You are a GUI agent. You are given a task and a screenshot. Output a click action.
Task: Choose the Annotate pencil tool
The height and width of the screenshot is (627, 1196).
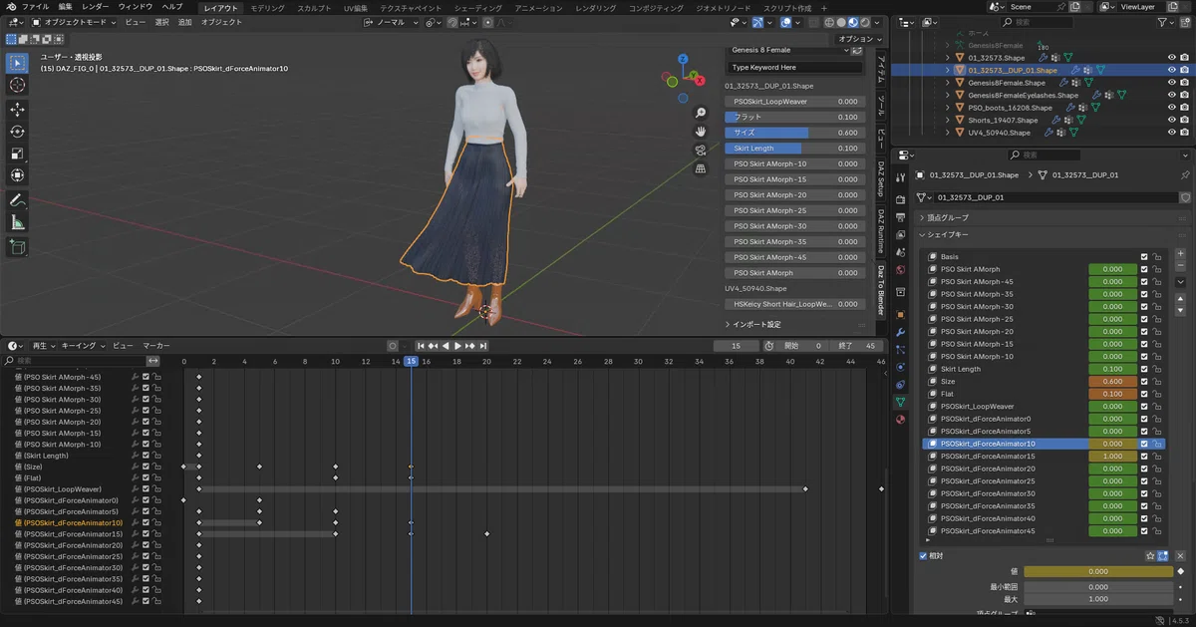pos(18,200)
